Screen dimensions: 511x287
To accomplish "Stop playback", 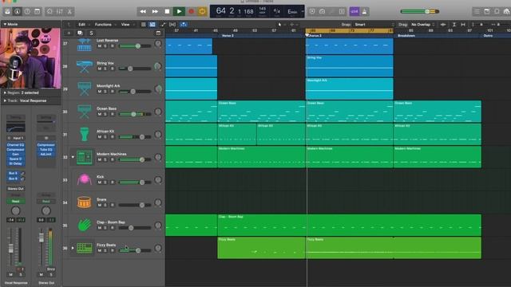I will tap(167, 11).
